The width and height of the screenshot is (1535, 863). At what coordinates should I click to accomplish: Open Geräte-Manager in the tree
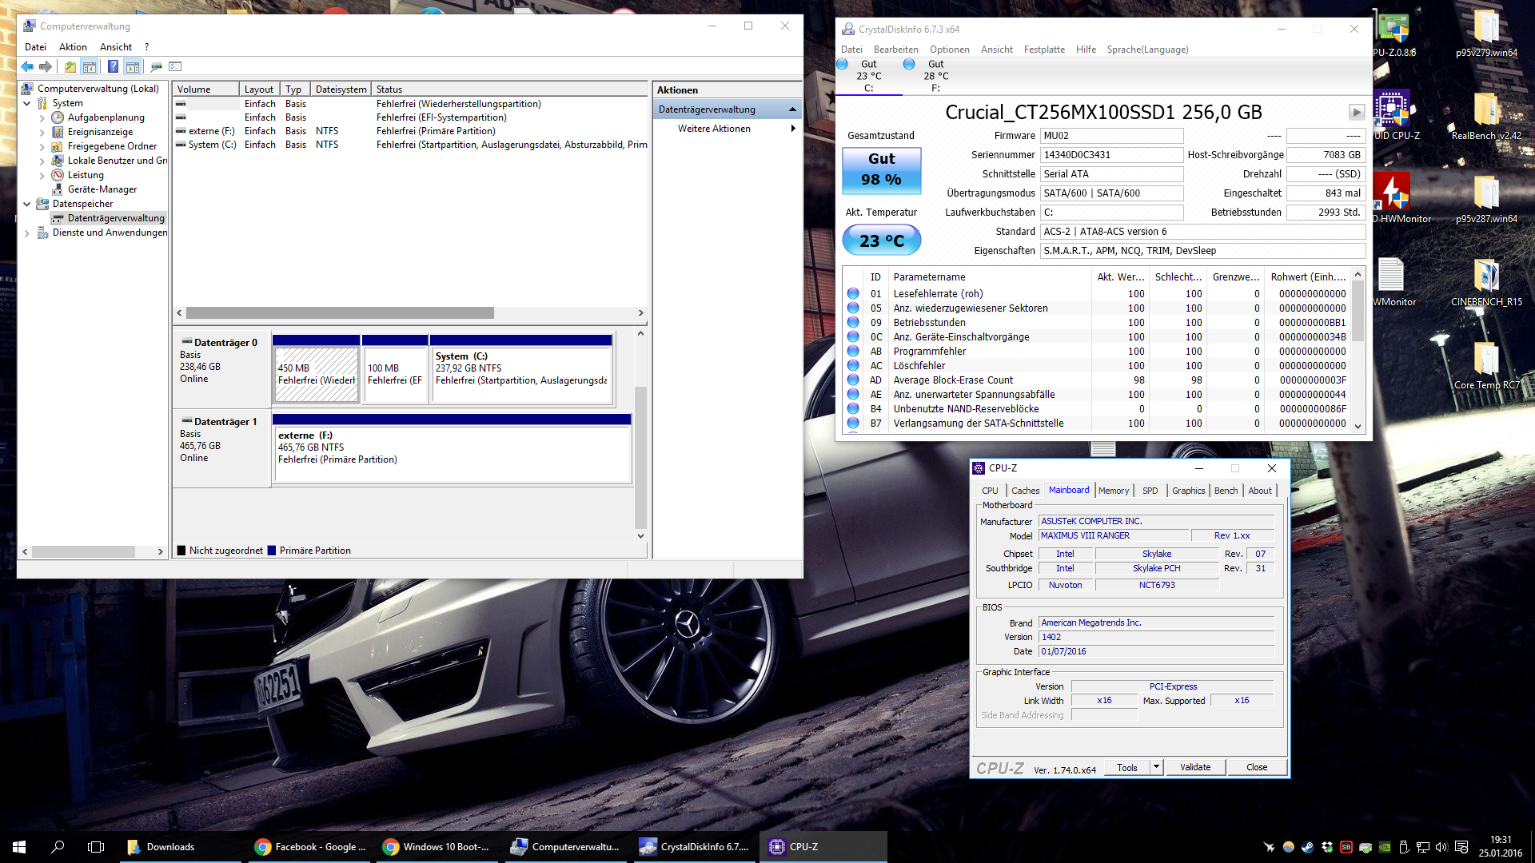(x=102, y=189)
